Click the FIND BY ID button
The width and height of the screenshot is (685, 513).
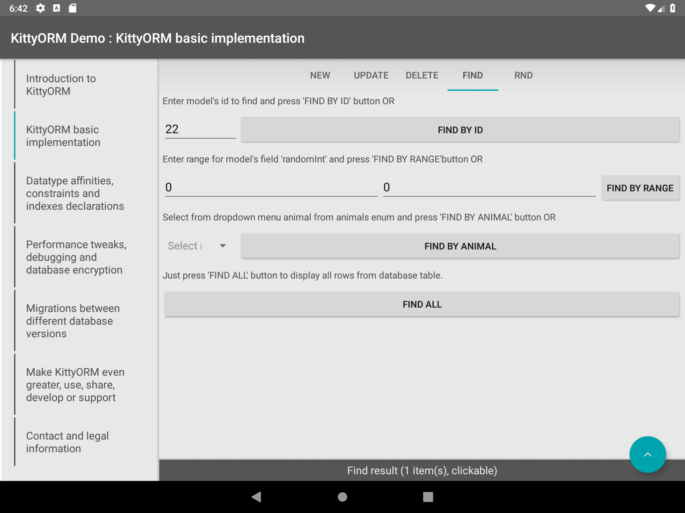coord(460,130)
